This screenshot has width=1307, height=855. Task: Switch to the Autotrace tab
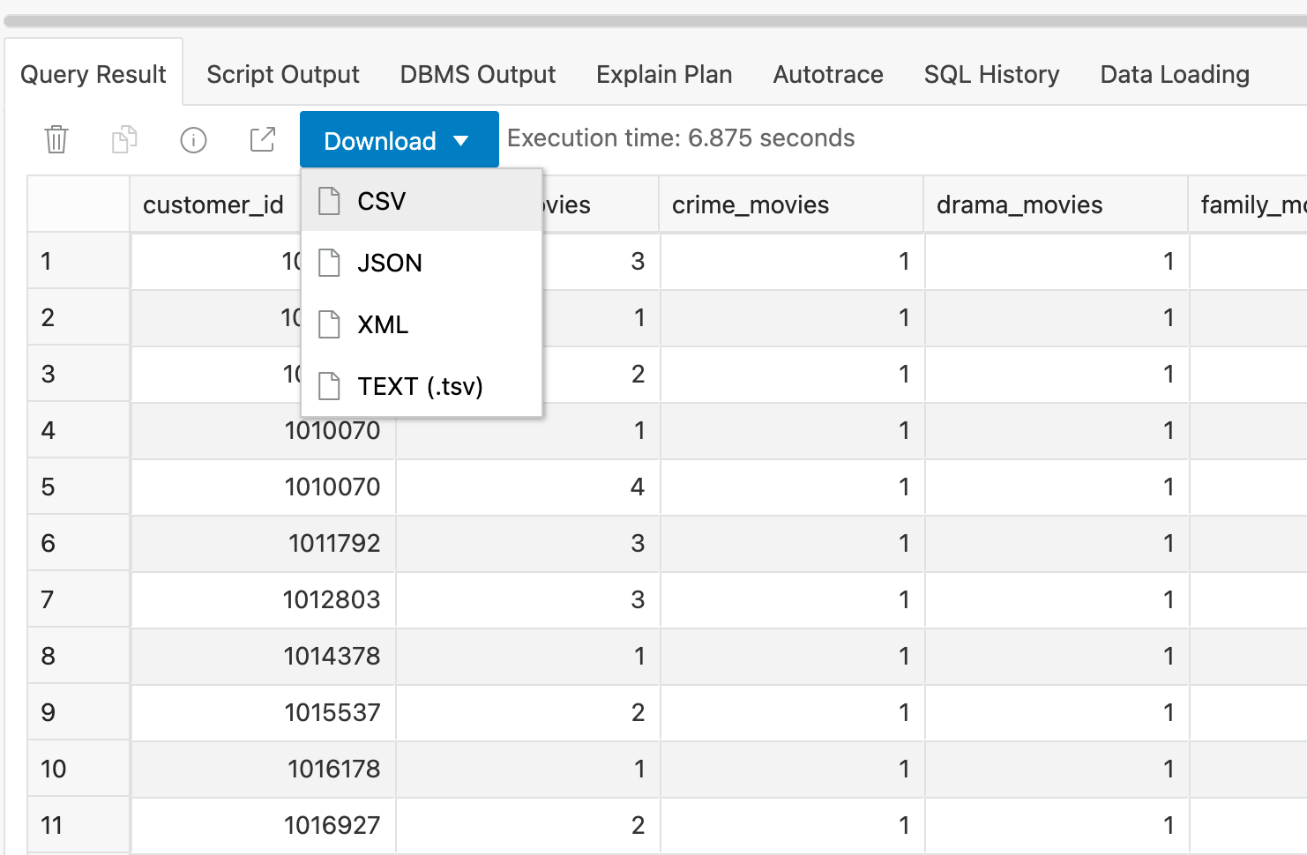point(827,74)
